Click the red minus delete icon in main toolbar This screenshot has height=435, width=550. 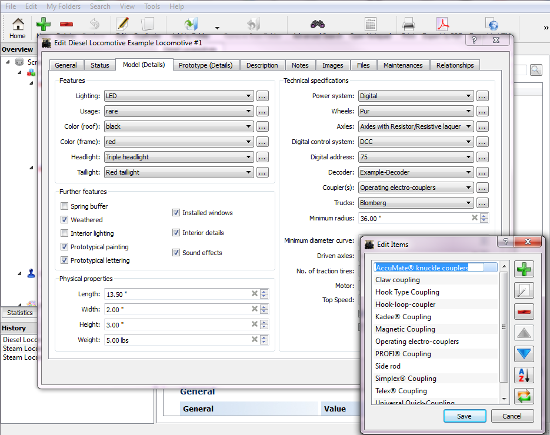coord(66,24)
